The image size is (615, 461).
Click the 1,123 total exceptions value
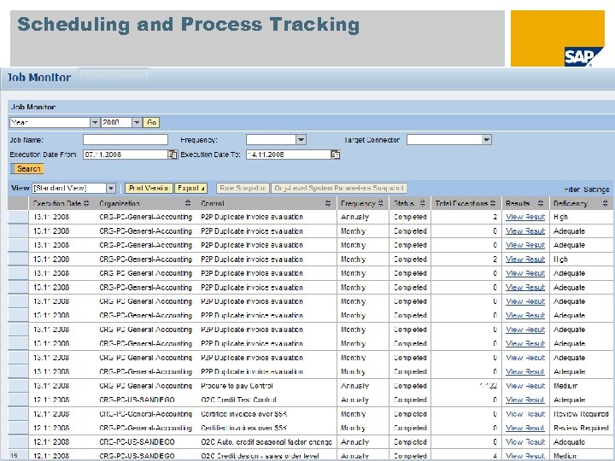coord(489,386)
